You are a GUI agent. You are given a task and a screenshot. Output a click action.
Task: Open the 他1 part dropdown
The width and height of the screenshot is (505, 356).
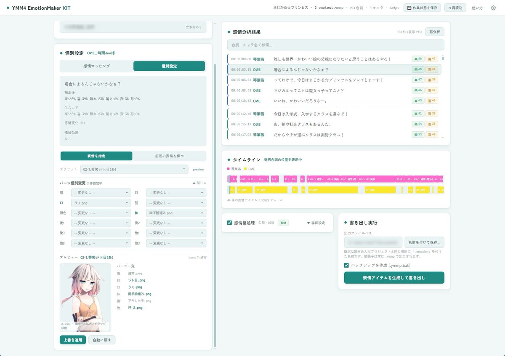pyautogui.click(x=176, y=233)
